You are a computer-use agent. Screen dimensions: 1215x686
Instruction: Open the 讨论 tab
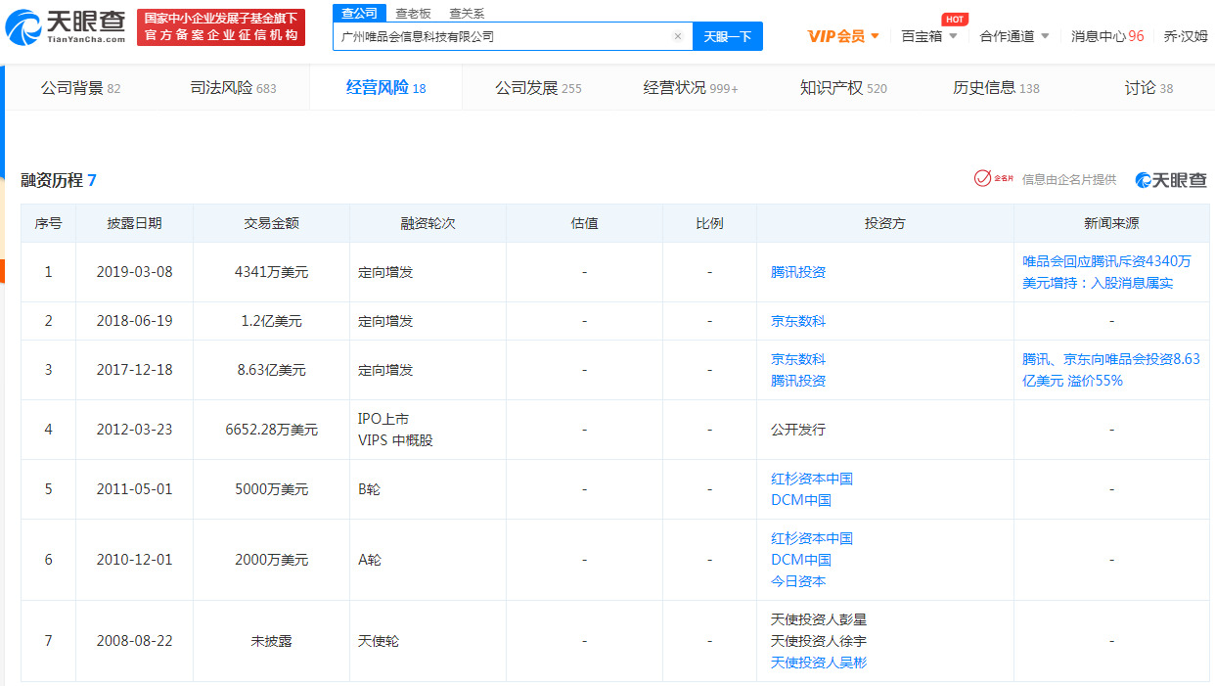point(1148,88)
